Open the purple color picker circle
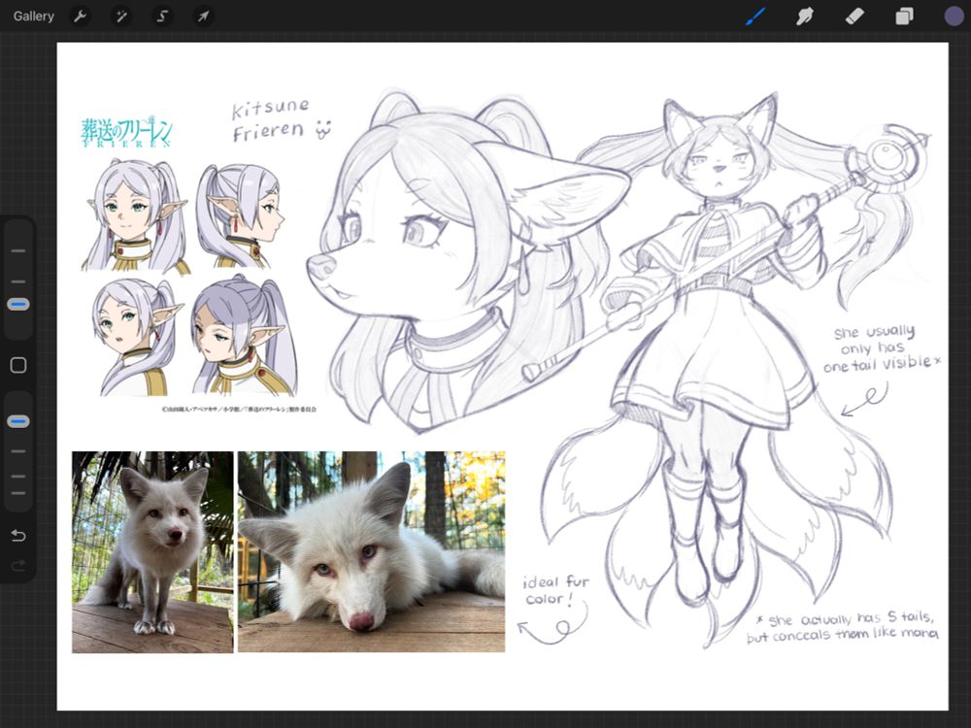 (x=954, y=17)
